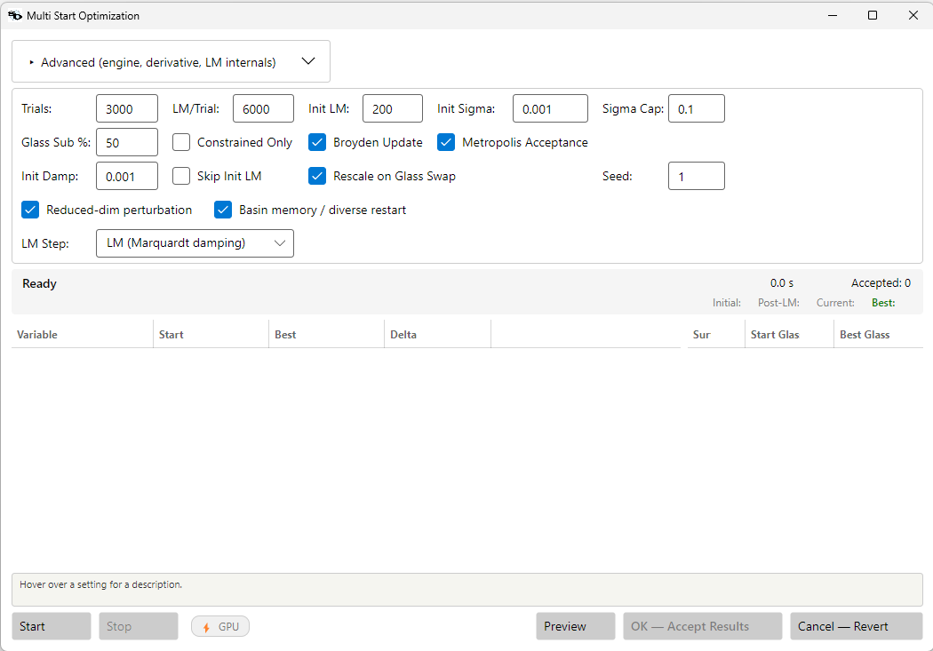Click the Sigma Cap input field
The image size is (933, 651).
pos(696,109)
